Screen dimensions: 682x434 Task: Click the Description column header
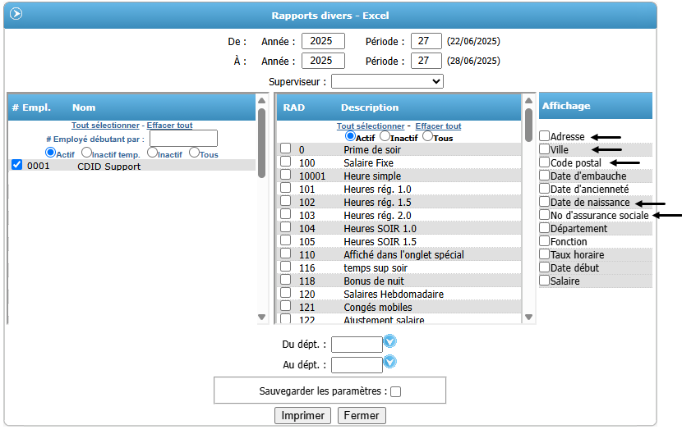[x=369, y=107]
